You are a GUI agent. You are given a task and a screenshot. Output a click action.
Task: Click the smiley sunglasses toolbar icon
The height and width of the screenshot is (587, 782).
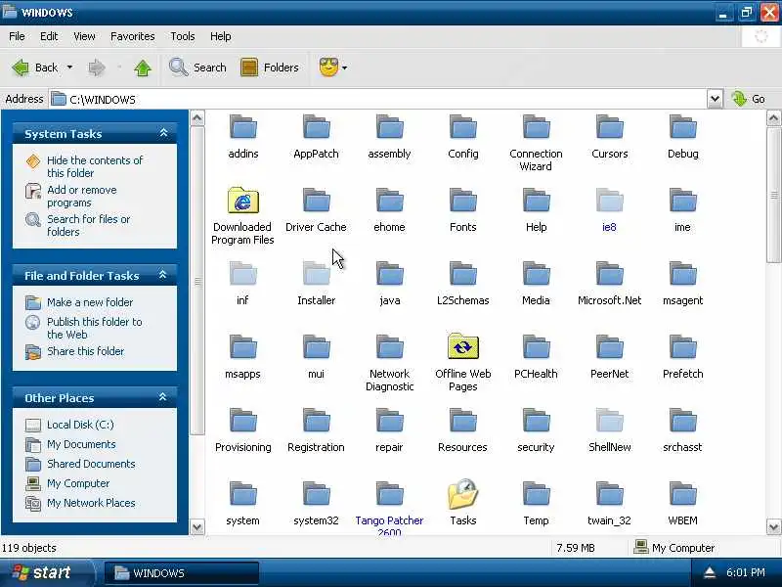328,68
